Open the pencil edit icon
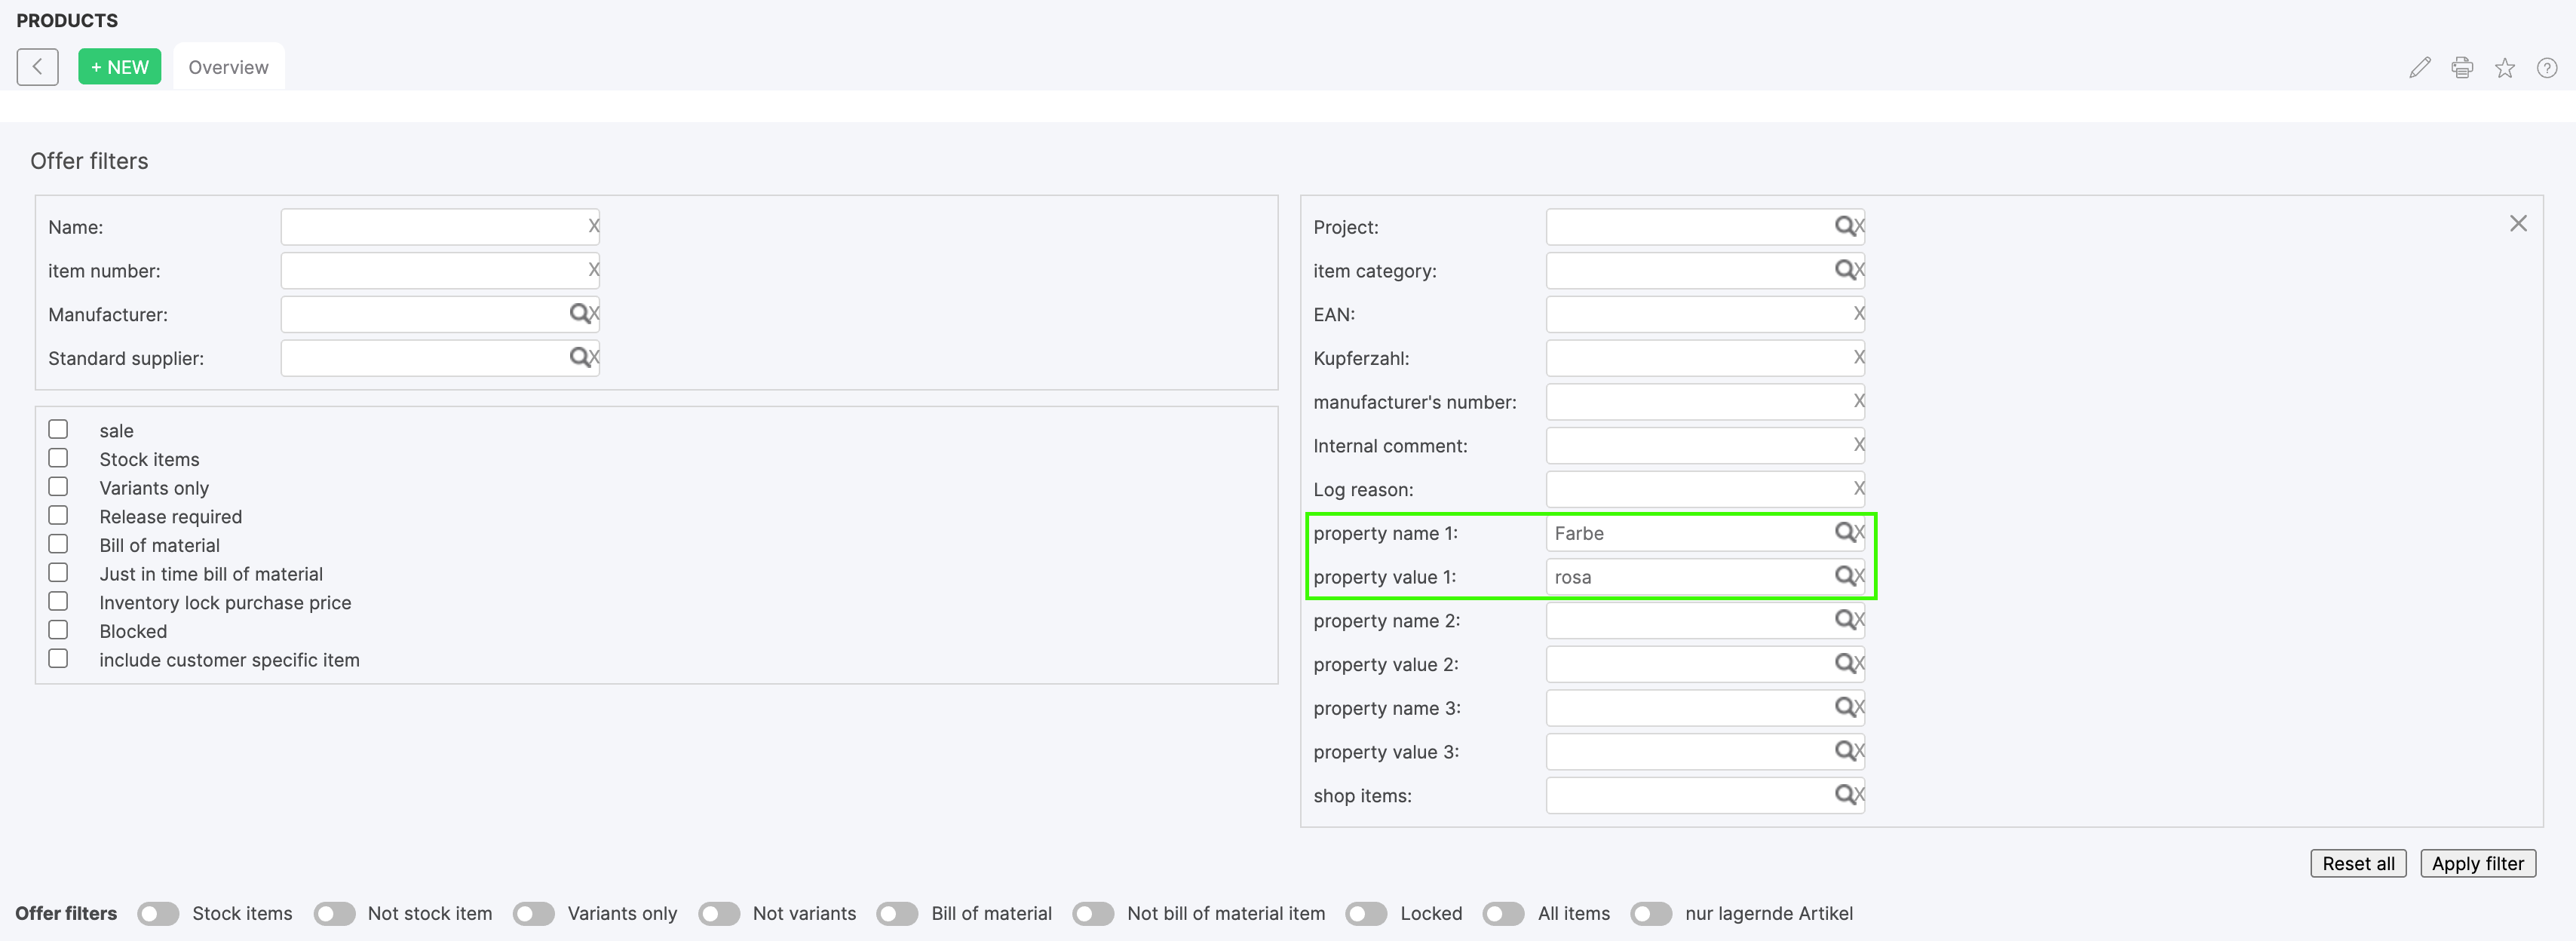The height and width of the screenshot is (941, 2576). (2419, 68)
